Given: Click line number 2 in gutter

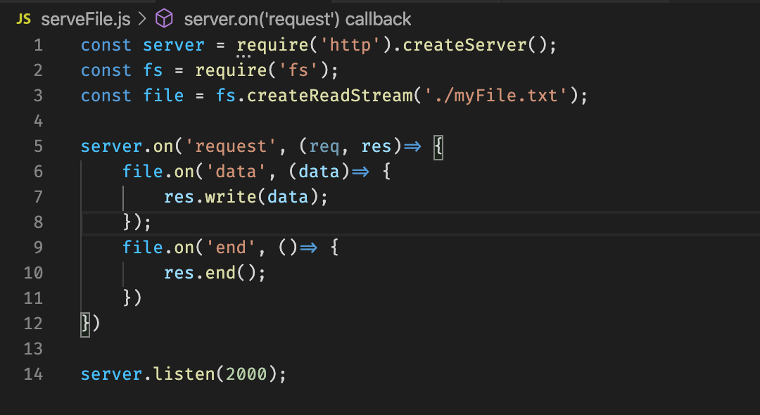Looking at the screenshot, I should [38, 70].
